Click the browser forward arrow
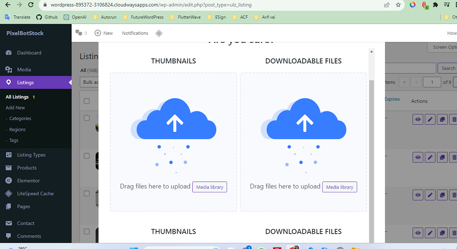Image resolution: width=457 pixels, height=249 pixels. point(19,5)
